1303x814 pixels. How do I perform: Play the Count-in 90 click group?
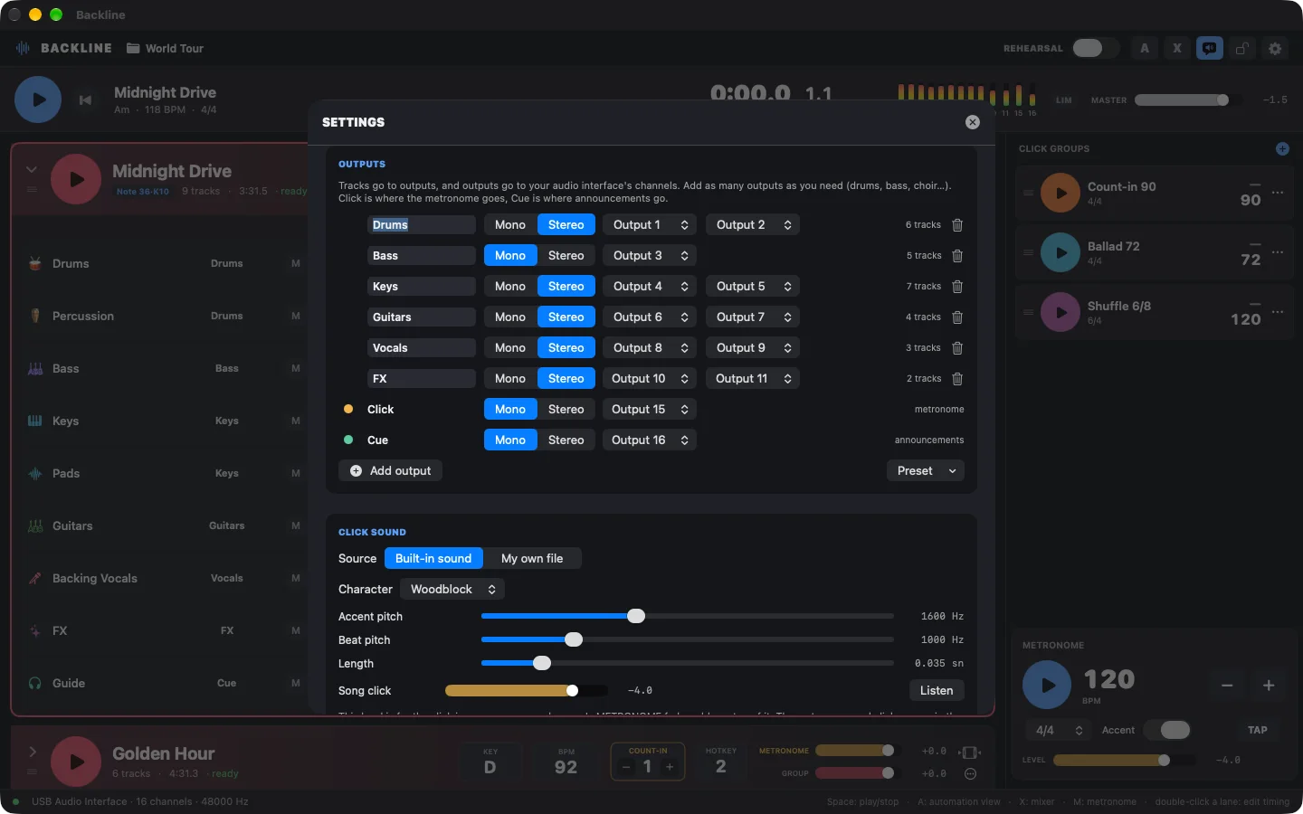click(x=1060, y=194)
